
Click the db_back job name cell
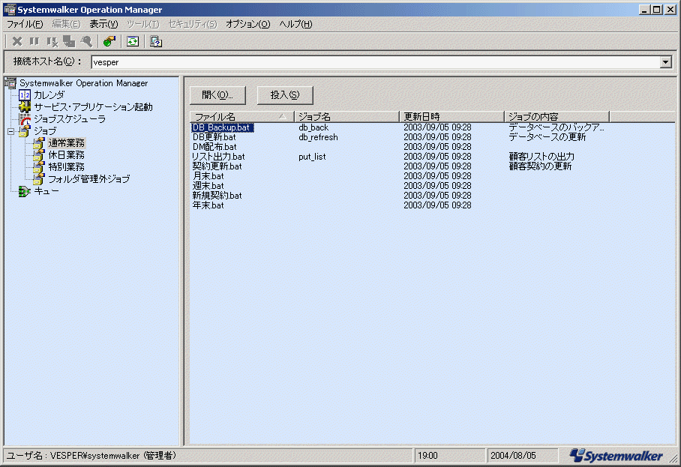click(x=313, y=127)
